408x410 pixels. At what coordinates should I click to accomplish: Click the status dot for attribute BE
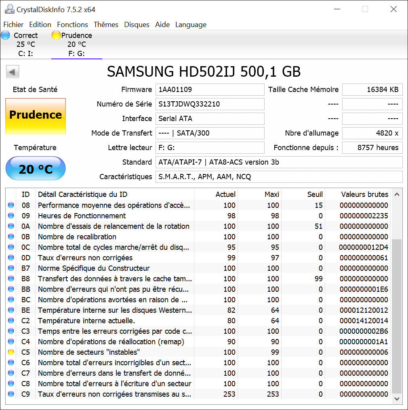coord(11,310)
